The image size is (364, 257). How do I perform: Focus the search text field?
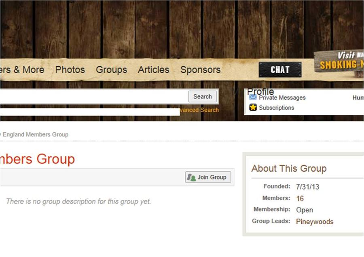point(94,96)
